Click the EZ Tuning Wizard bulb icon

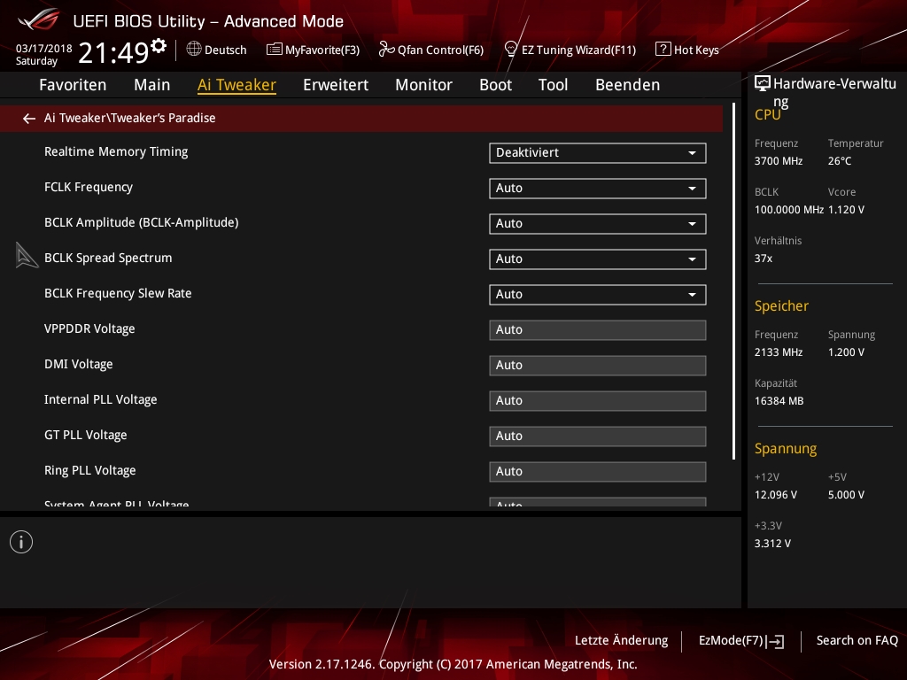(511, 50)
